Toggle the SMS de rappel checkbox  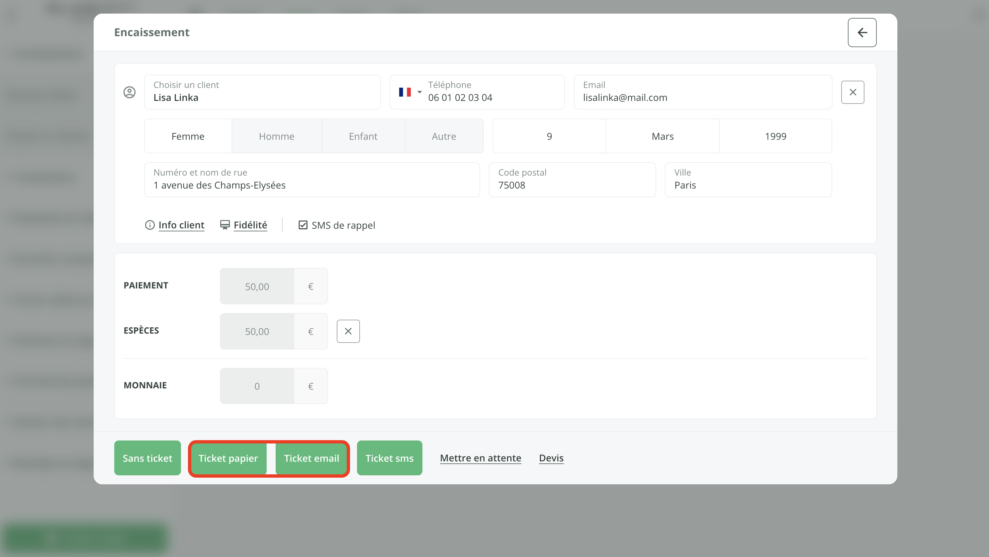pyautogui.click(x=303, y=225)
